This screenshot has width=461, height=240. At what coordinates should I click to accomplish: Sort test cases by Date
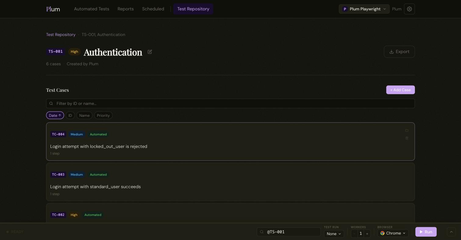55,115
